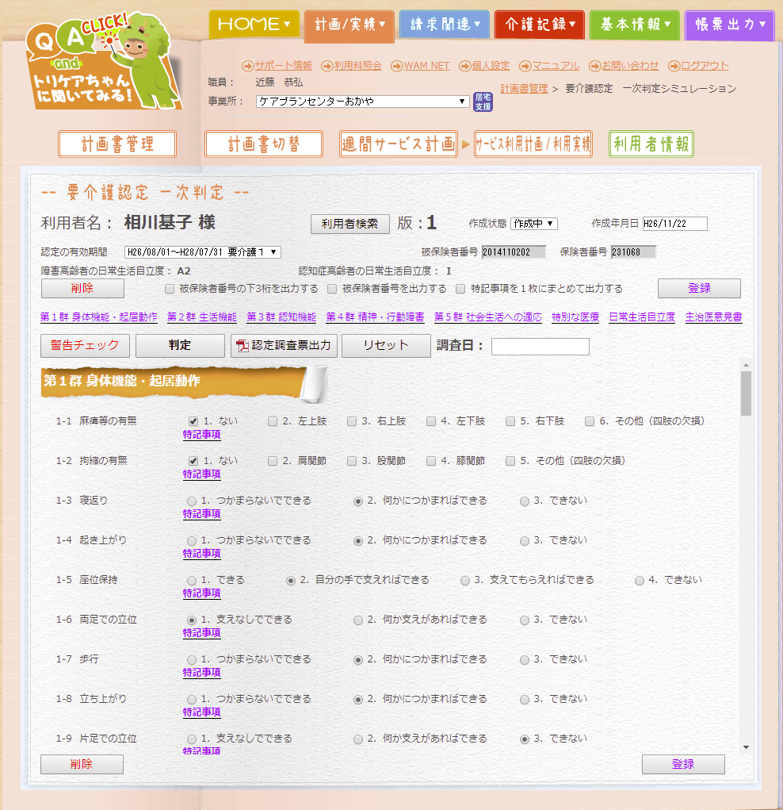
Task: Check 左上肢 for 1-1 麻痺等の有無
Action: pos(273,421)
